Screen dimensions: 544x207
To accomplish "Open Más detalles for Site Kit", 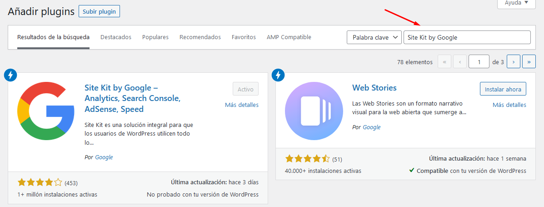I will [242, 105].
